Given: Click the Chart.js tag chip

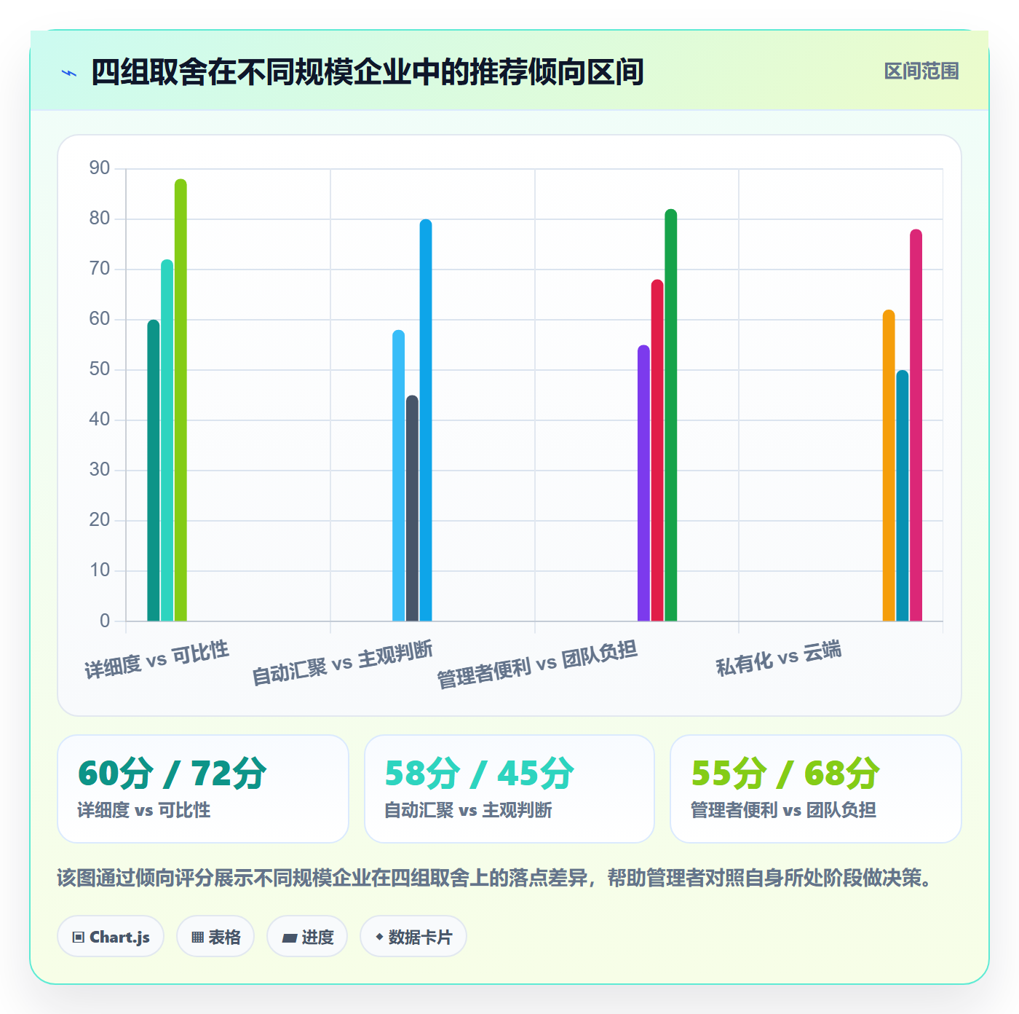Looking at the screenshot, I should click(x=111, y=937).
